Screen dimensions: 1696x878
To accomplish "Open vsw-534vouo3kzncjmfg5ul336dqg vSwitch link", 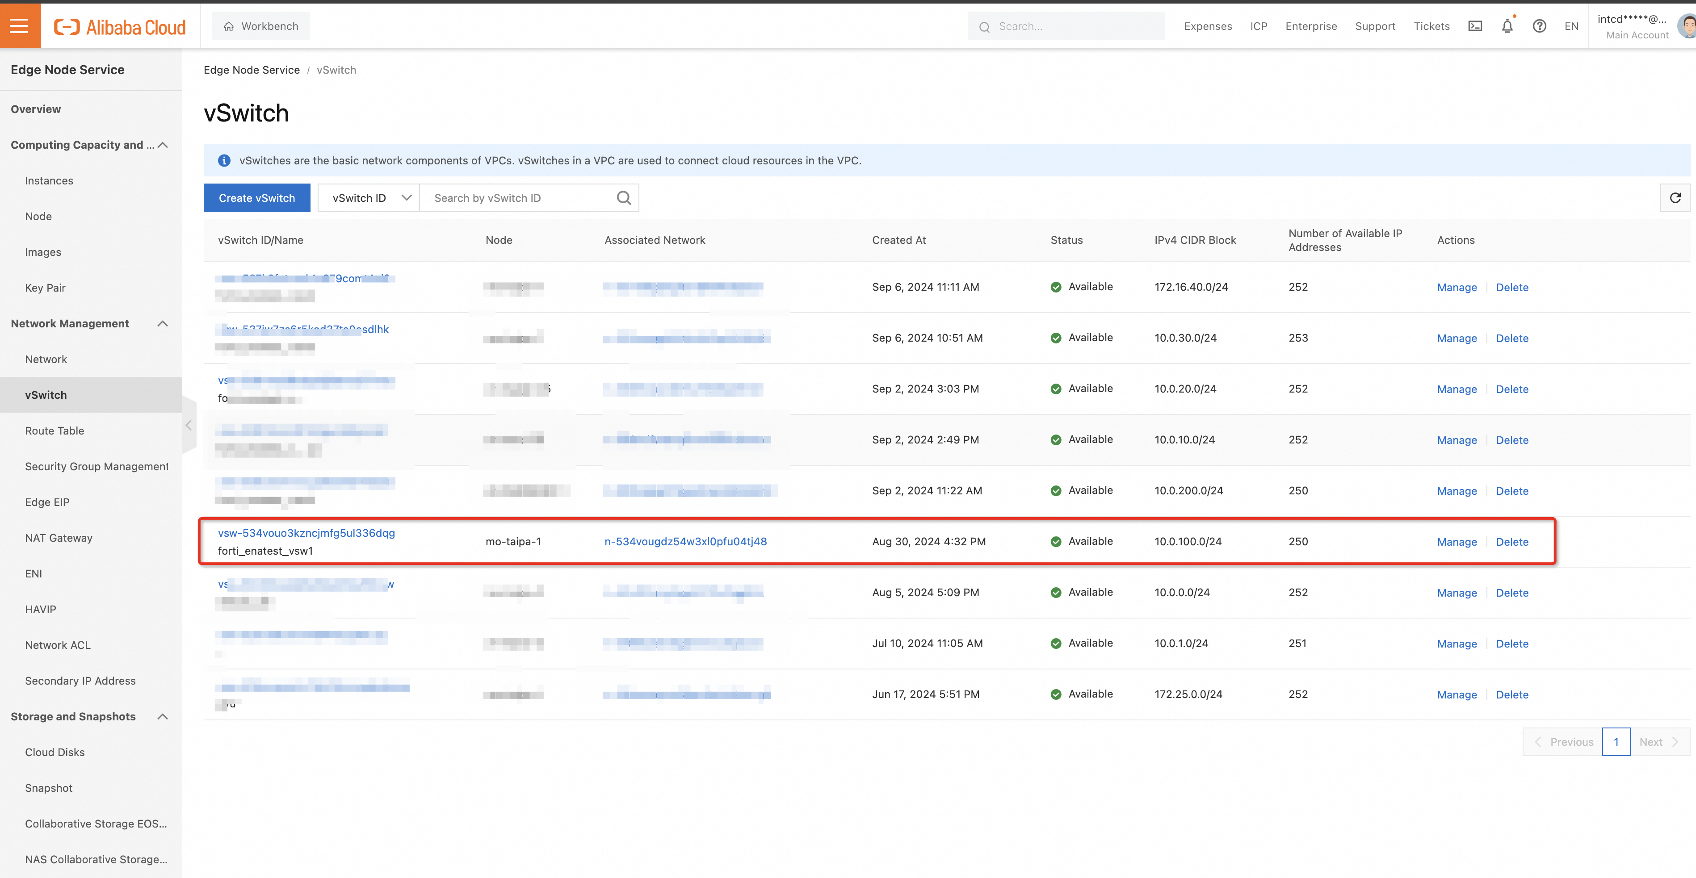I will tap(306, 533).
